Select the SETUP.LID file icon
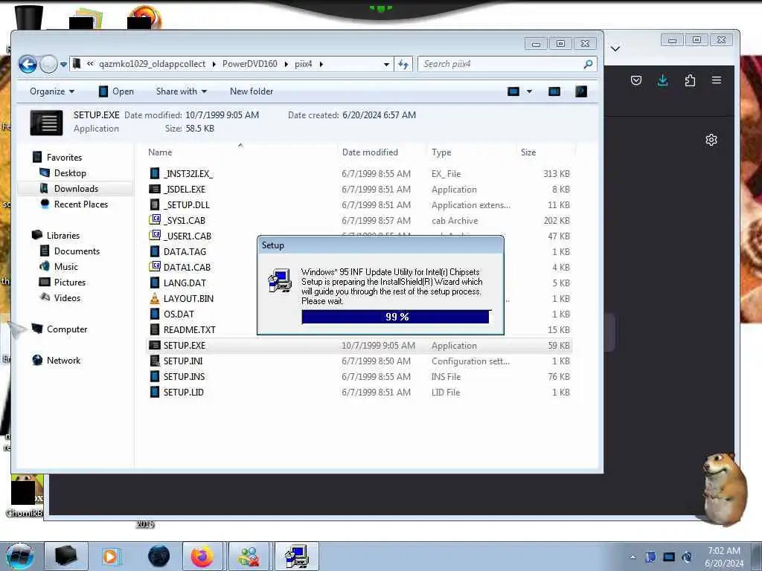 [155, 392]
